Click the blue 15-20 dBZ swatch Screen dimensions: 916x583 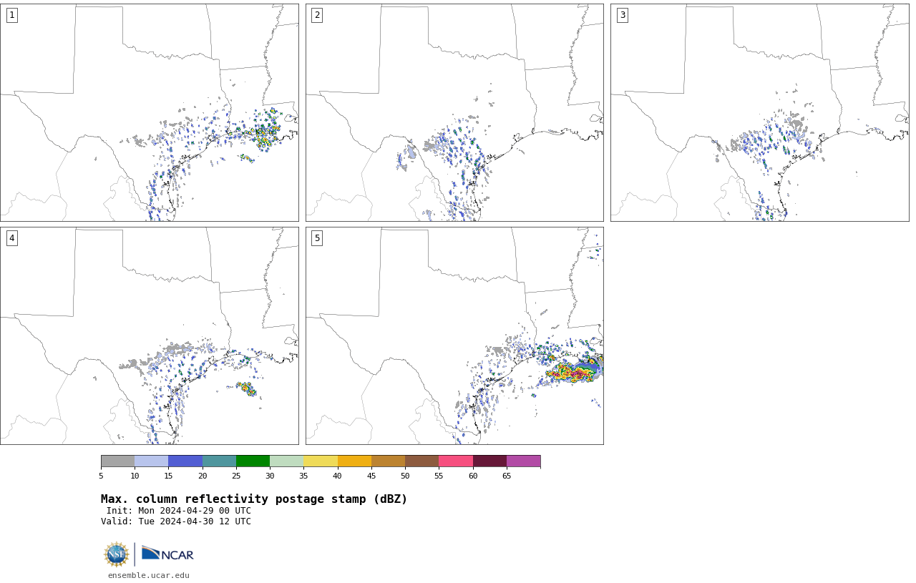(185, 461)
